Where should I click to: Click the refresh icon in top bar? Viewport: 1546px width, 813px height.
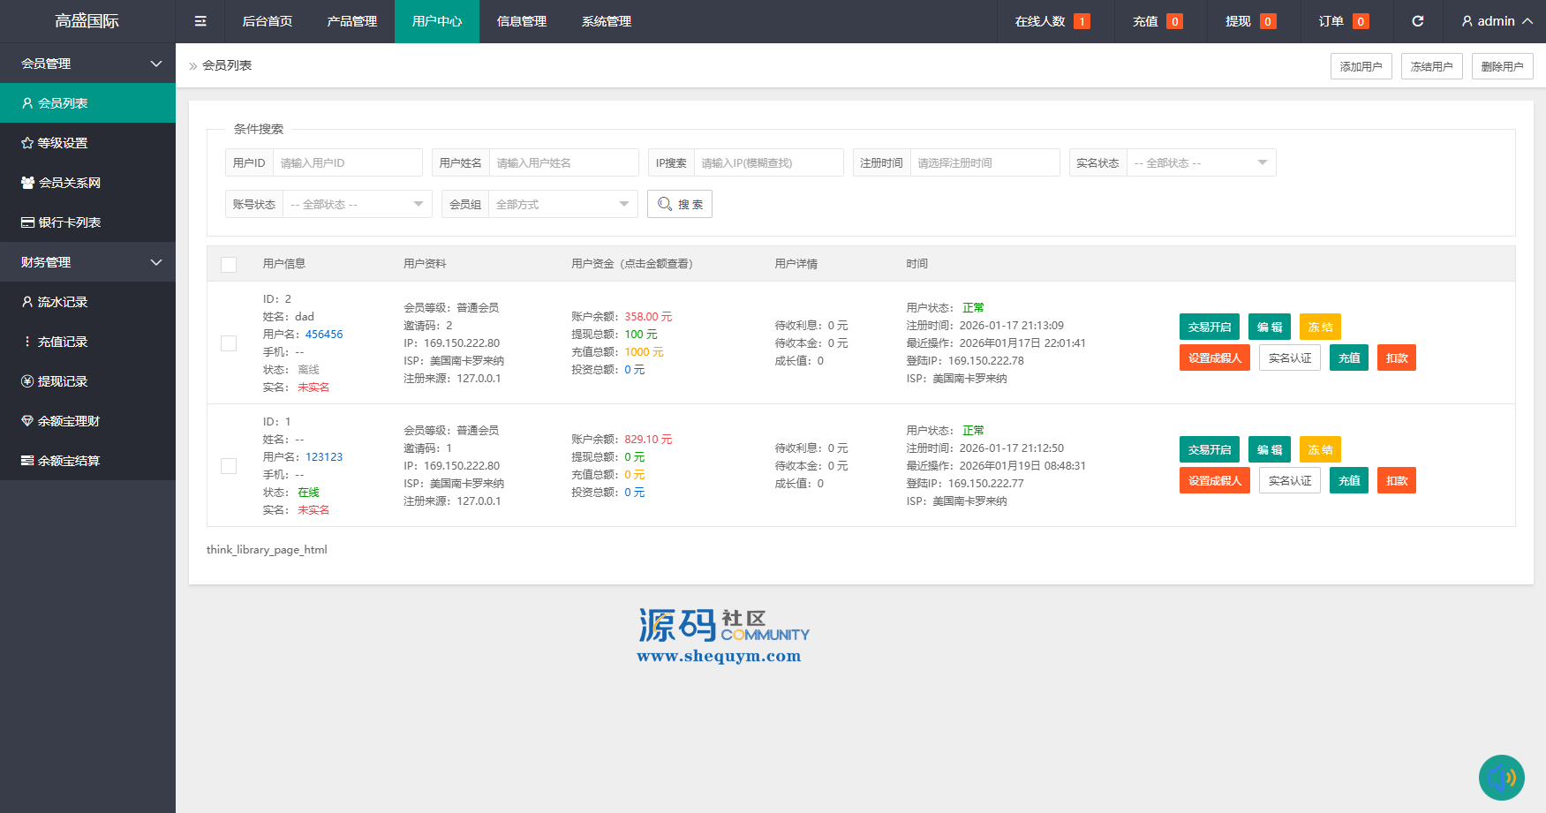point(1417,21)
